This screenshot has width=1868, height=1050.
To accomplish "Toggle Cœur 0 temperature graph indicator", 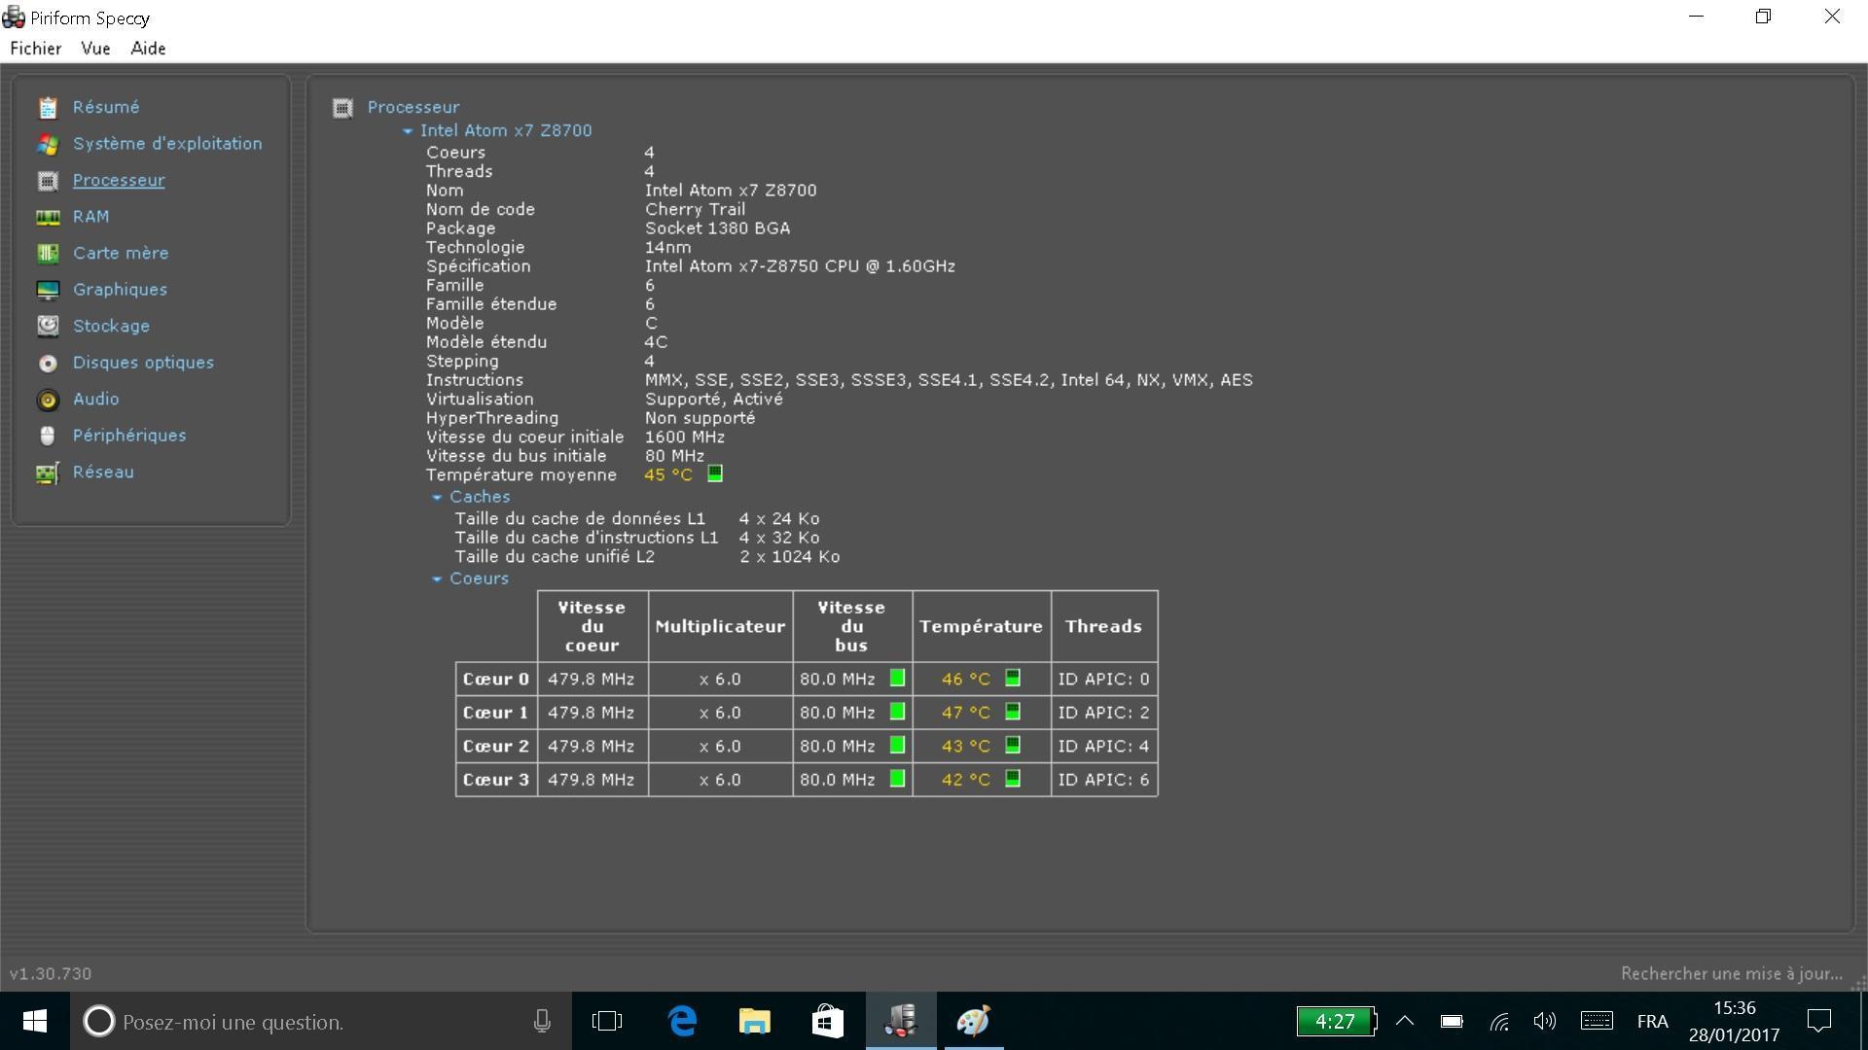I will [1013, 678].
